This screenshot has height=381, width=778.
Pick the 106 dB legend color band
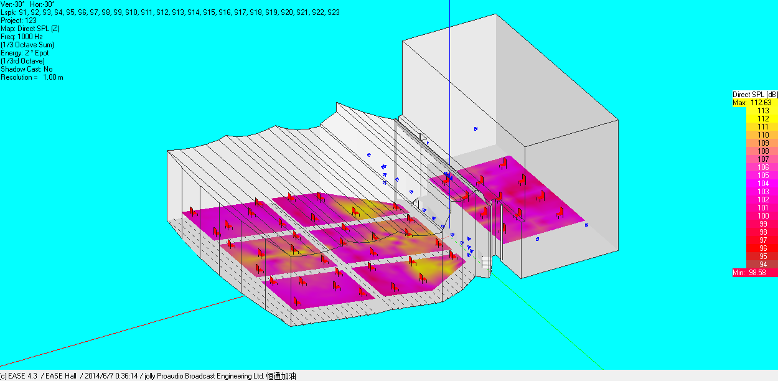pyautogui.click(x=755, y=167)
